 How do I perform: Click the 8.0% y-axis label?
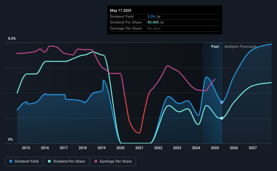click(12, 39)
